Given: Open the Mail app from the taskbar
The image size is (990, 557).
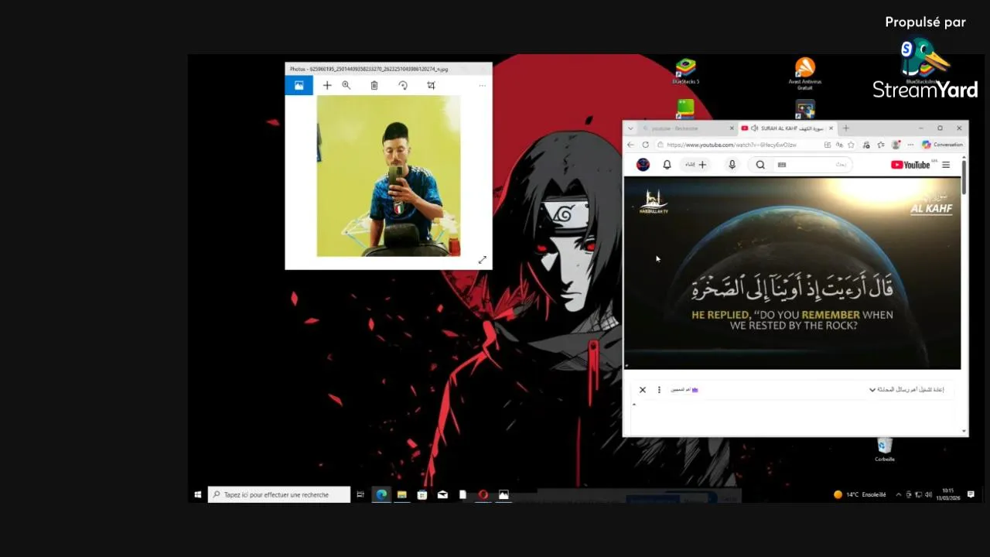Looking at the screenshot, I should (442, 494).
